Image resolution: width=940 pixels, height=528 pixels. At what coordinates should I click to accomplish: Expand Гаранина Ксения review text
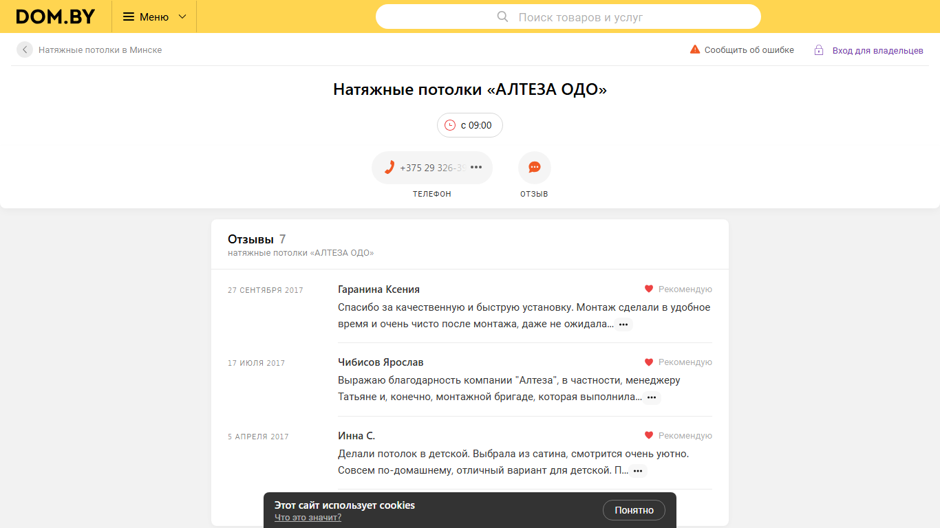[x=623, y=324]
